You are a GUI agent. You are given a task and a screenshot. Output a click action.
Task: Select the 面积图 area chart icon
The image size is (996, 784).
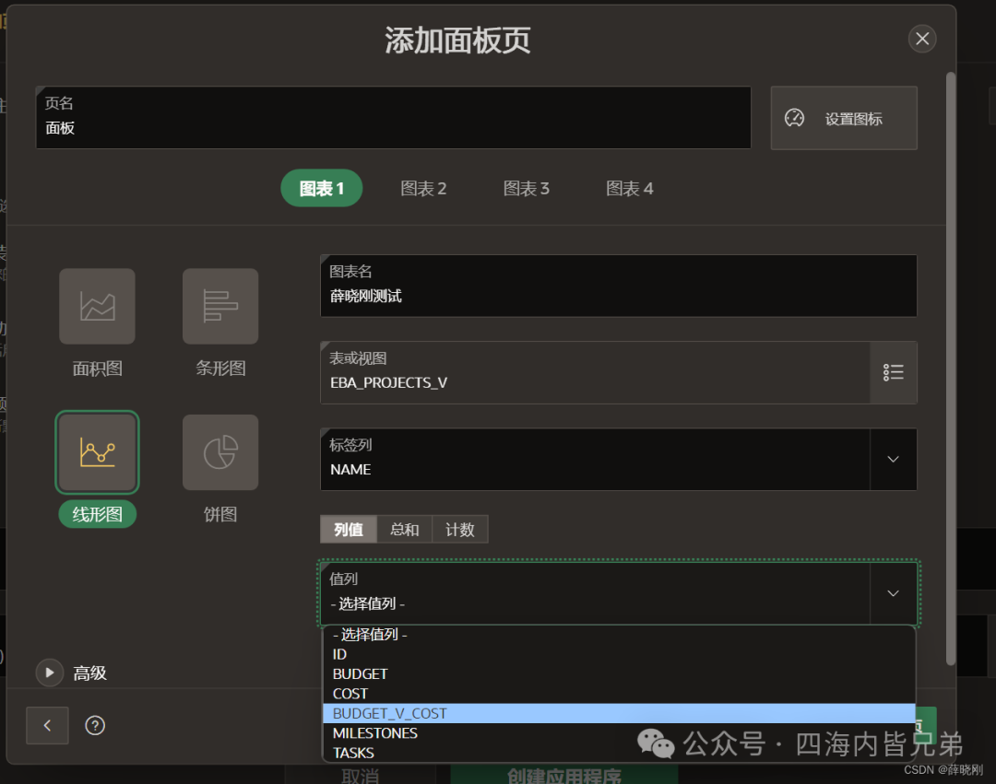coord(97,307)
